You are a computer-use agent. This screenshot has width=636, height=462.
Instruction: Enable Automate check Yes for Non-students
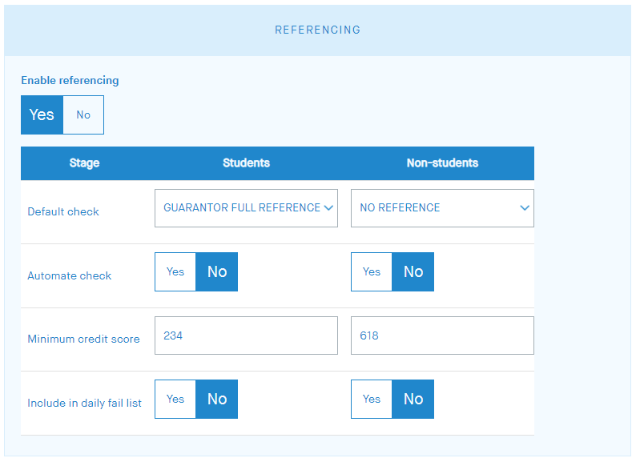point(372,272)
